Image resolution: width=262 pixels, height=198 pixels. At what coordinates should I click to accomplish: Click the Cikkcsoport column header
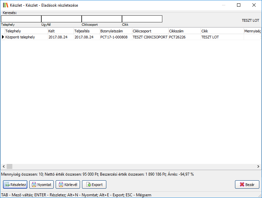[150, 31]
